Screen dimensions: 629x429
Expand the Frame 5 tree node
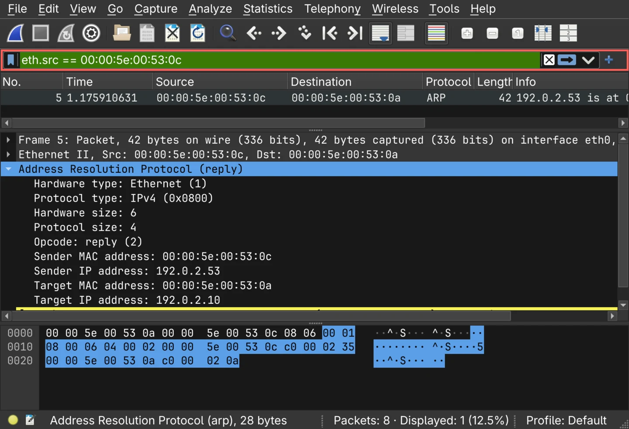click(x=8, y=140)
